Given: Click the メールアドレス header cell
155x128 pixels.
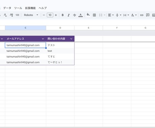Looking at the screenshot, I should click(26, 39).
